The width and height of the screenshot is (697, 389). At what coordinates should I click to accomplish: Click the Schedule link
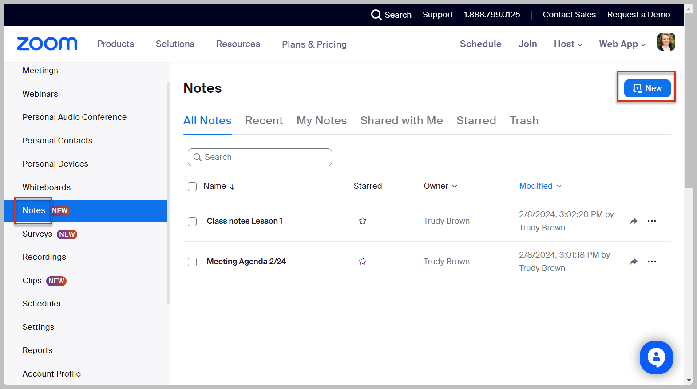481,44
